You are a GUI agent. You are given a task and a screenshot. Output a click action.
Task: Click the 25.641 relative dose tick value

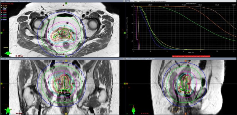150,5
